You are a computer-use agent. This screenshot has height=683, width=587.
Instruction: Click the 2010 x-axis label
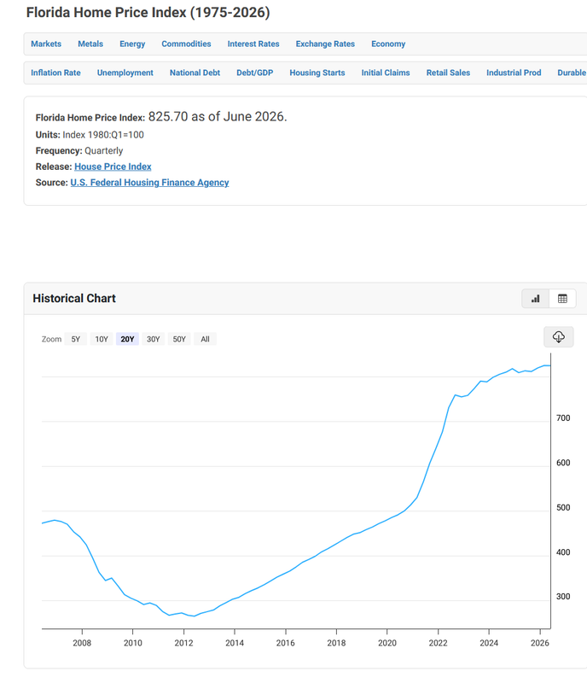133,643
